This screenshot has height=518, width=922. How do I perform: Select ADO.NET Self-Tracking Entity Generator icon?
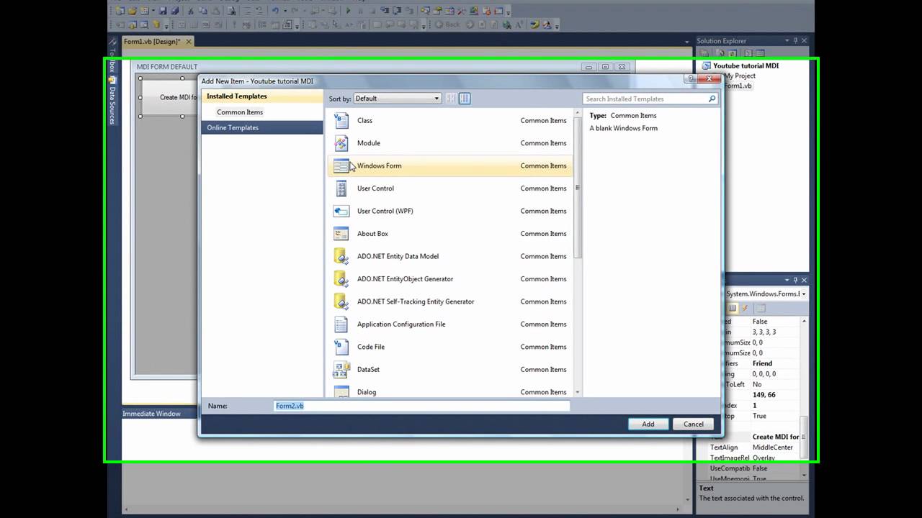click(x=341, y=301)
